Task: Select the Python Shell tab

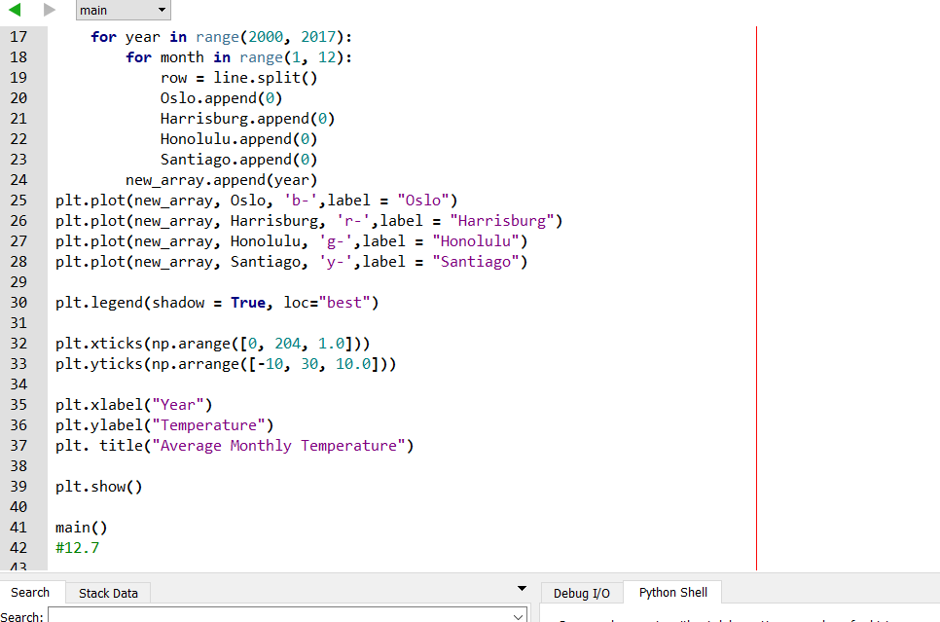Action: coord(672,592)
